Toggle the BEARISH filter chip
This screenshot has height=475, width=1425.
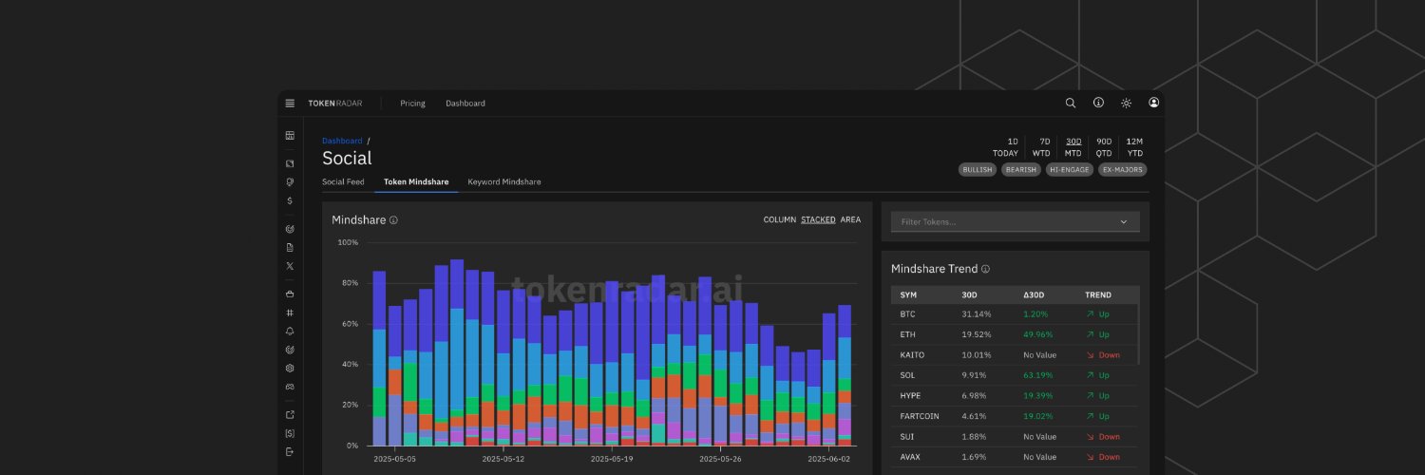click(x=1021, y=170)
